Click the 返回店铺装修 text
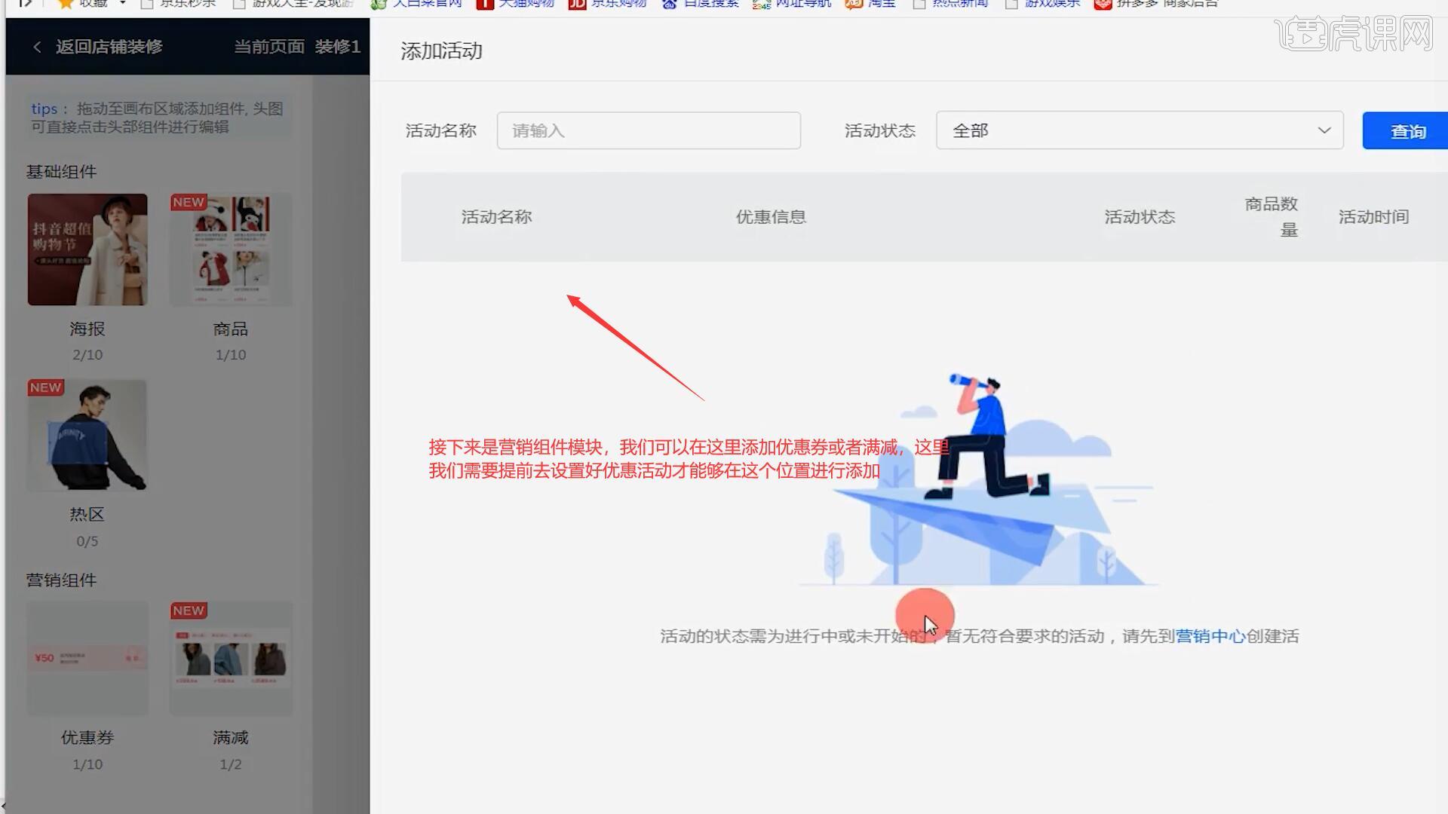This screenshot has width=1448, height=814. [109, 47]
